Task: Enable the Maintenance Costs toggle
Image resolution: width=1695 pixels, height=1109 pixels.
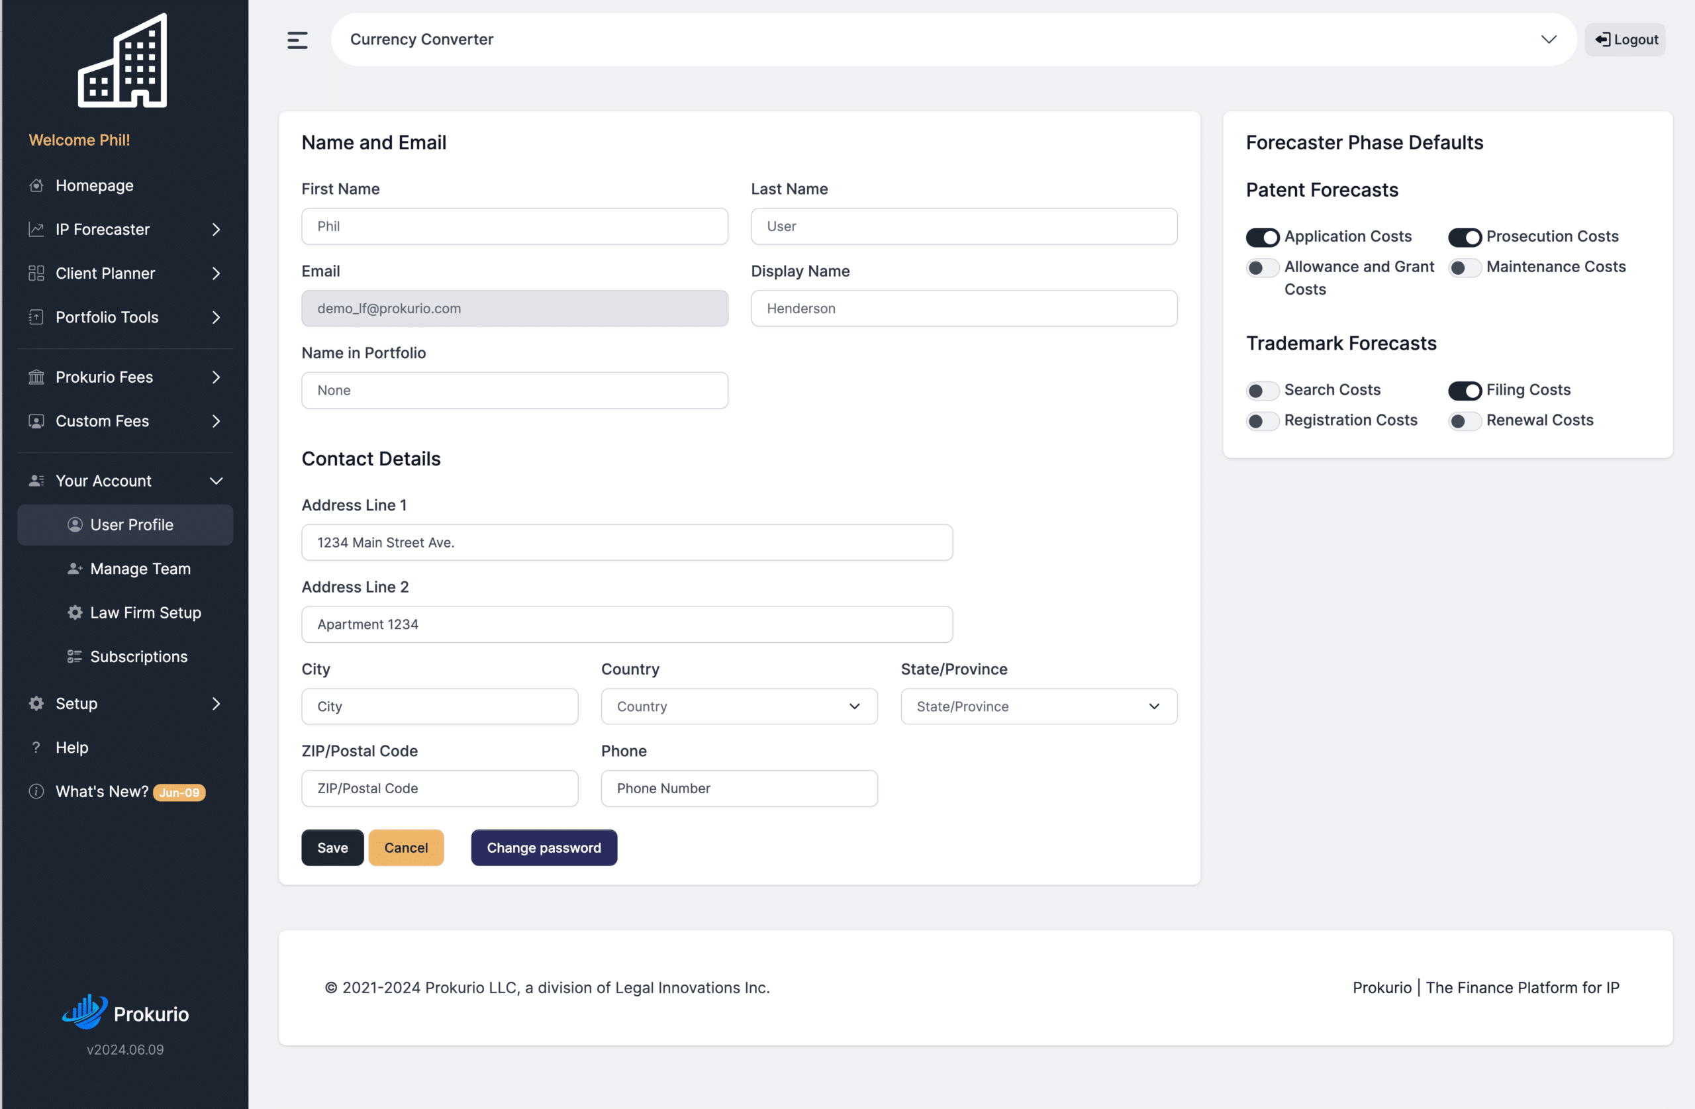Action: tap(1464, 267)
